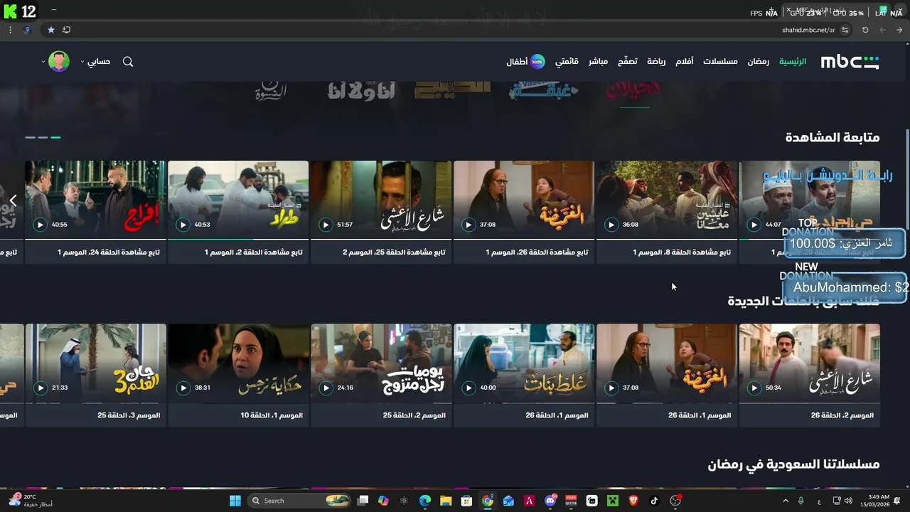Screen dimensions: 910x512
Task: Open Brave browser from the taskbar
Action: pos(633,501)
